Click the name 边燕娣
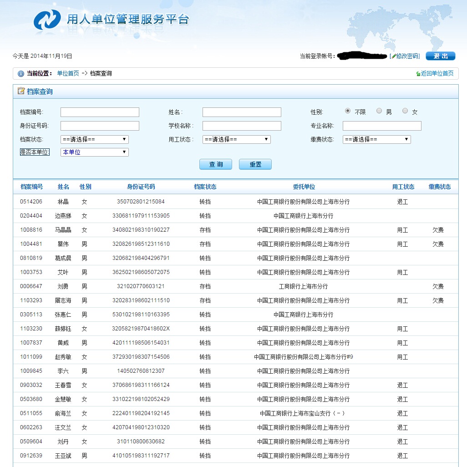The width and height of the screenshot is (467, 467). 63,216
